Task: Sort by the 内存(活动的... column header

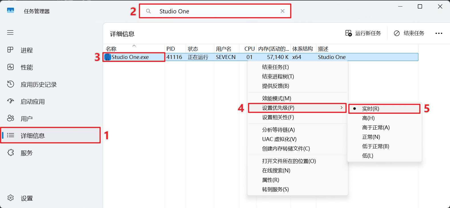Action: pyautogui.click(x=274, y=49)
